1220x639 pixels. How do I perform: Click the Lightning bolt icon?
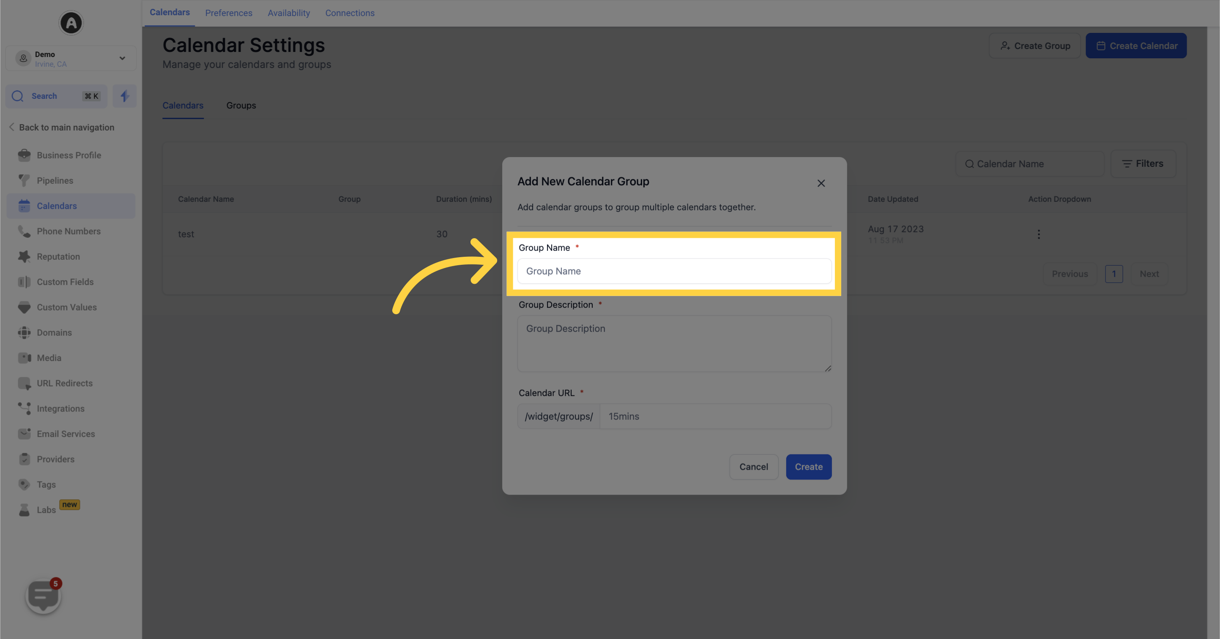[124, 96]
